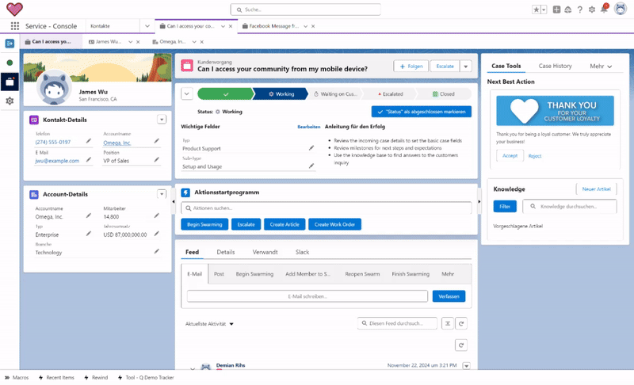Expand the Kontakt-Details card dropdown
The width and height of the screenshot is (634, 385).
[x=162, y=120]
